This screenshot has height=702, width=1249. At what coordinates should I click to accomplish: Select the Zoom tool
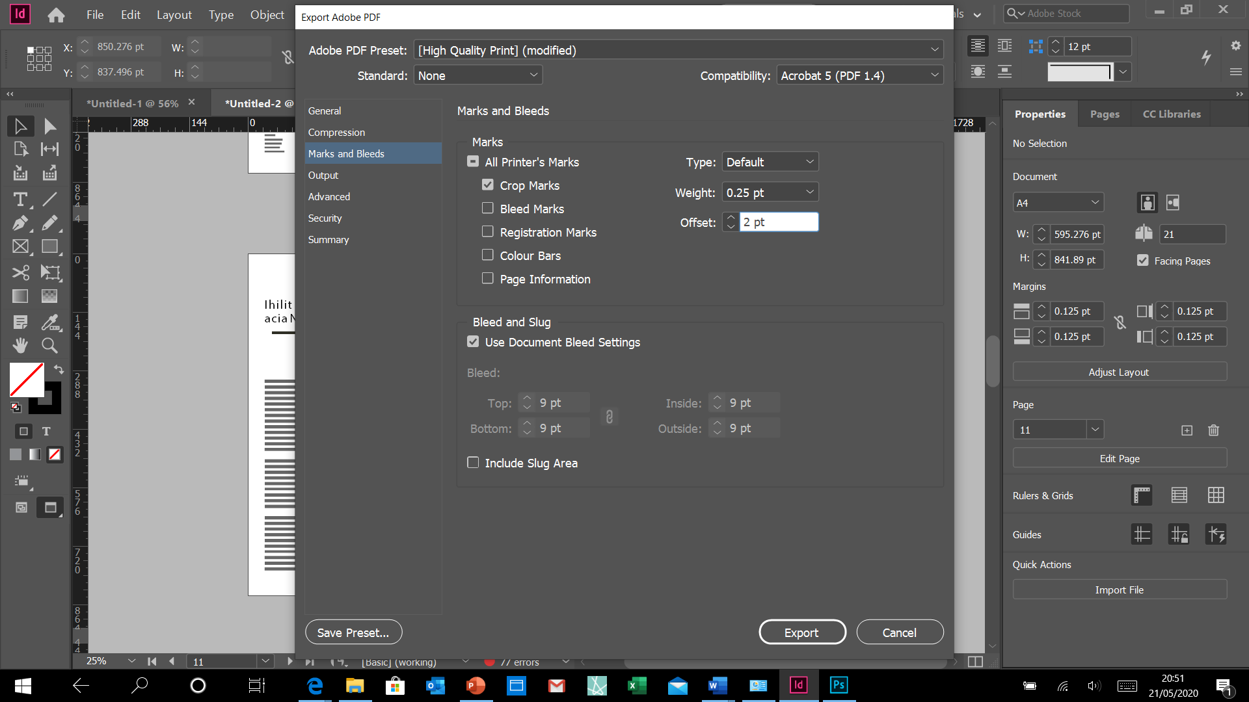point(49,345)
